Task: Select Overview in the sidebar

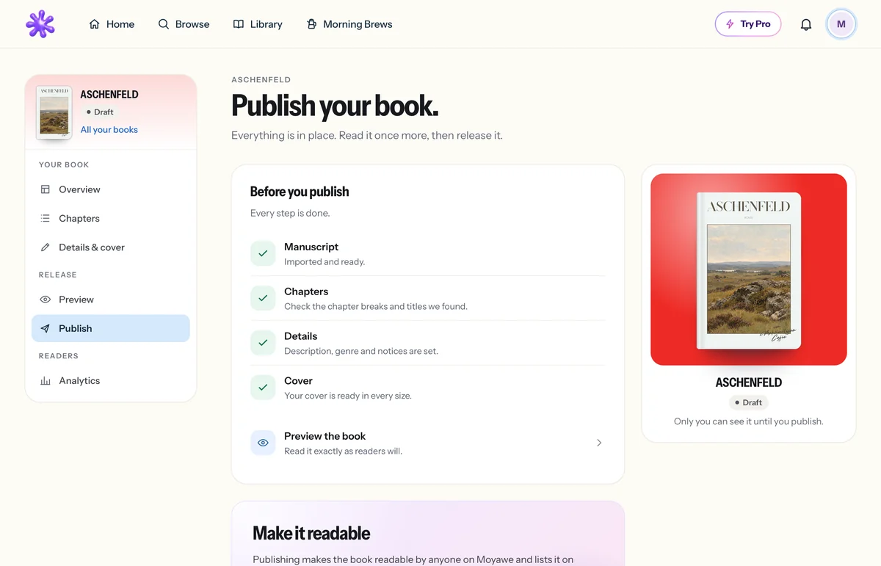Action: pos(110,189)
